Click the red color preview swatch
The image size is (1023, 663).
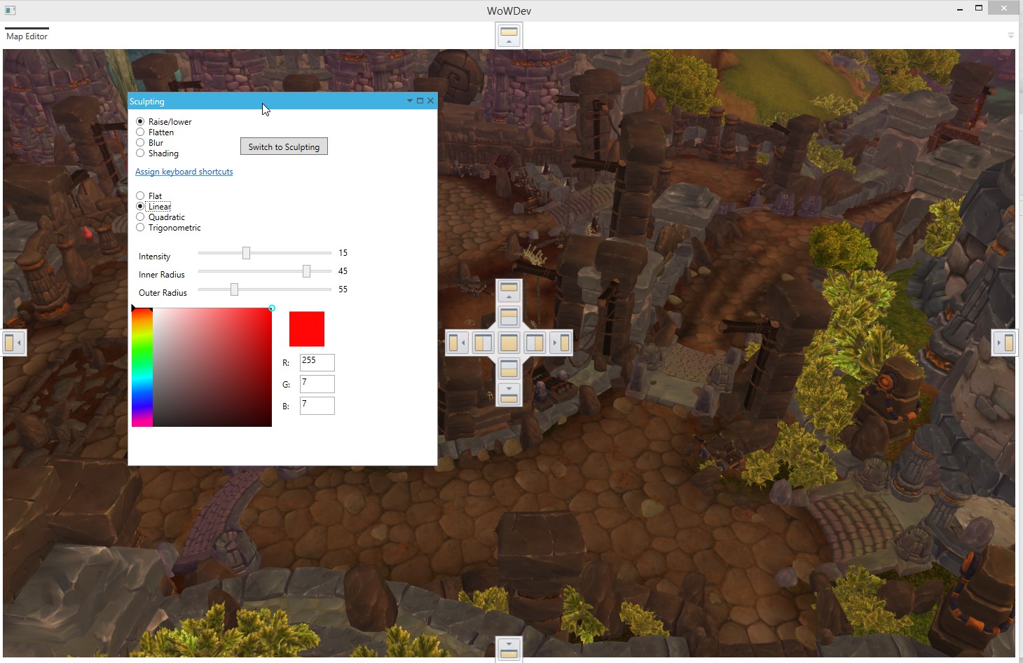307,329
